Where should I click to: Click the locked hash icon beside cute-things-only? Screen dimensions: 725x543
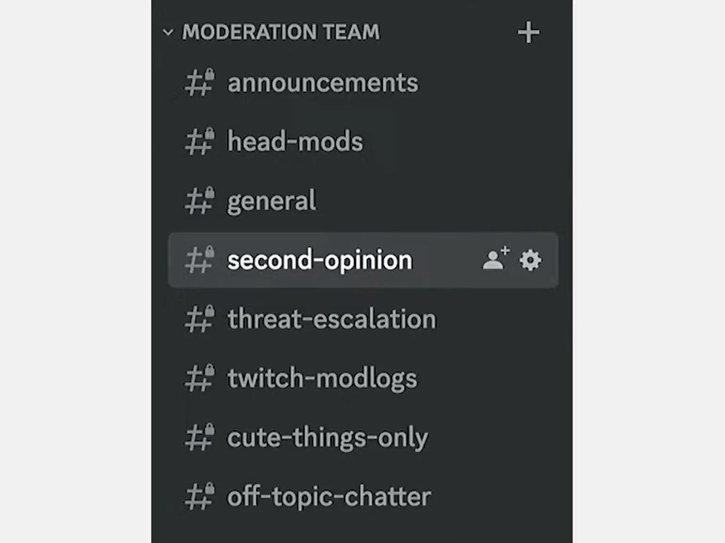click(x=200, y=438)
